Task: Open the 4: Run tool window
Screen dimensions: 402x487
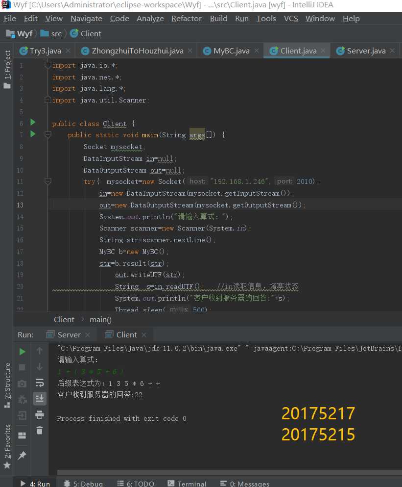Action: [x=35, y=484]
